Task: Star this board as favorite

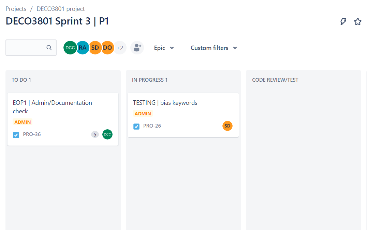Action: (357, 21)
